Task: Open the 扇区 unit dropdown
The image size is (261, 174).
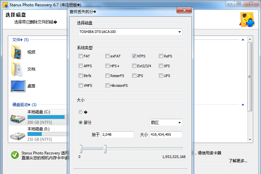Action: pyautogui.click(x=166, y=122)
